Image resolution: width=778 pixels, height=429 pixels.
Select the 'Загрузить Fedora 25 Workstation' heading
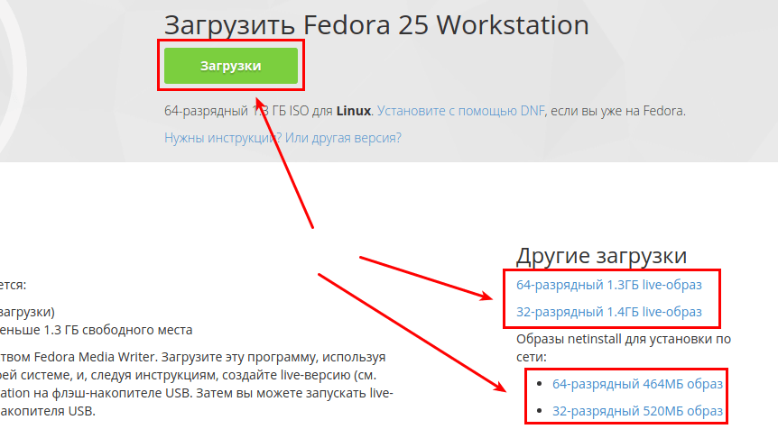[x=376, y=24]
